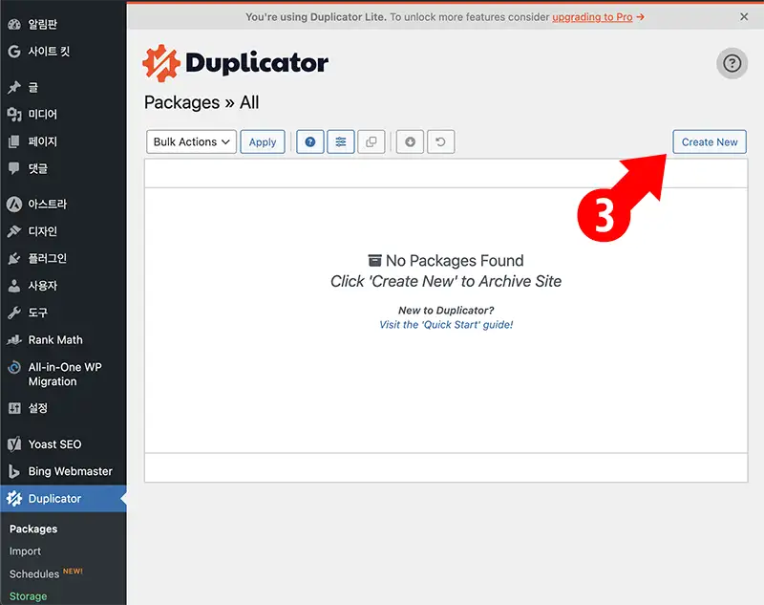764x605 pixels.
Task: Visit the 'Quick Start' guide link
Action: point(446,325)
